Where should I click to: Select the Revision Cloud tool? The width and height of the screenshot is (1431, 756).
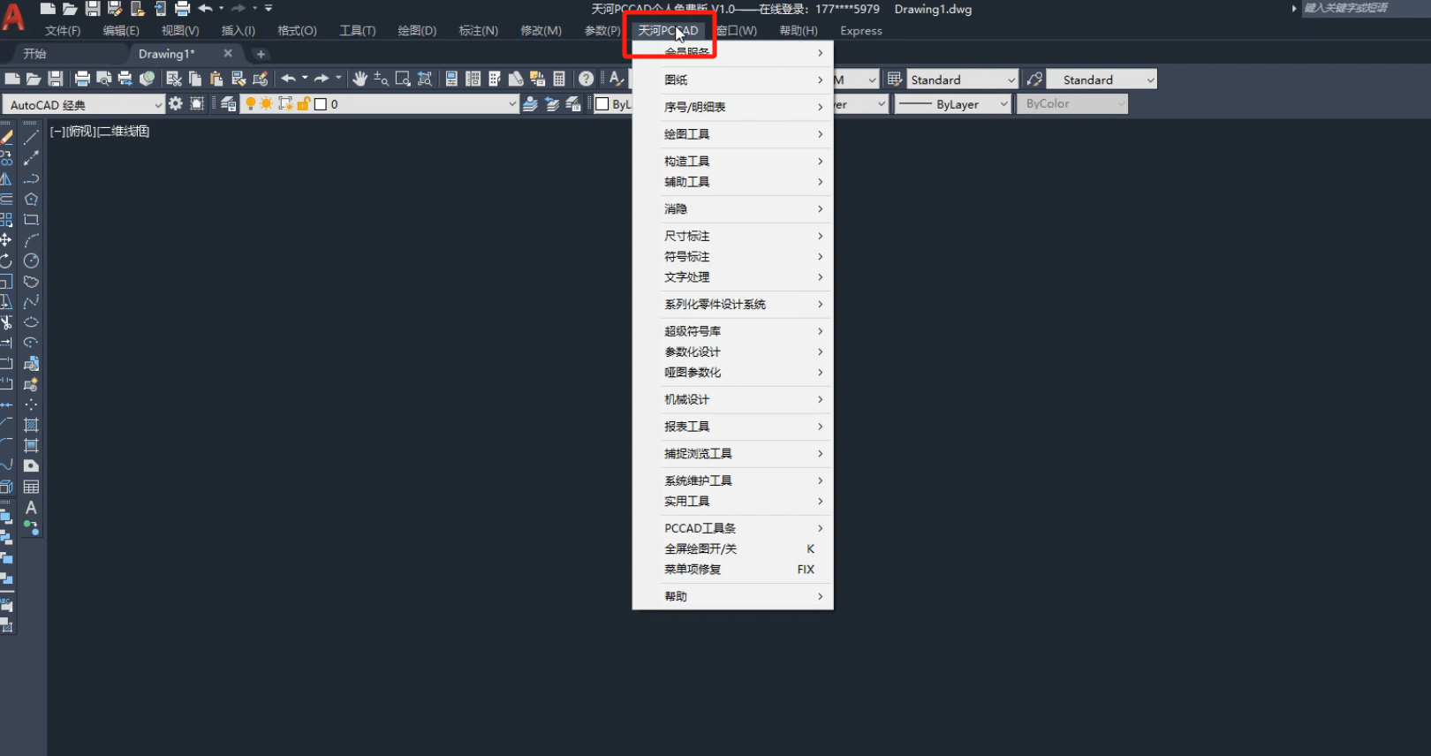(x=31, y=282)
